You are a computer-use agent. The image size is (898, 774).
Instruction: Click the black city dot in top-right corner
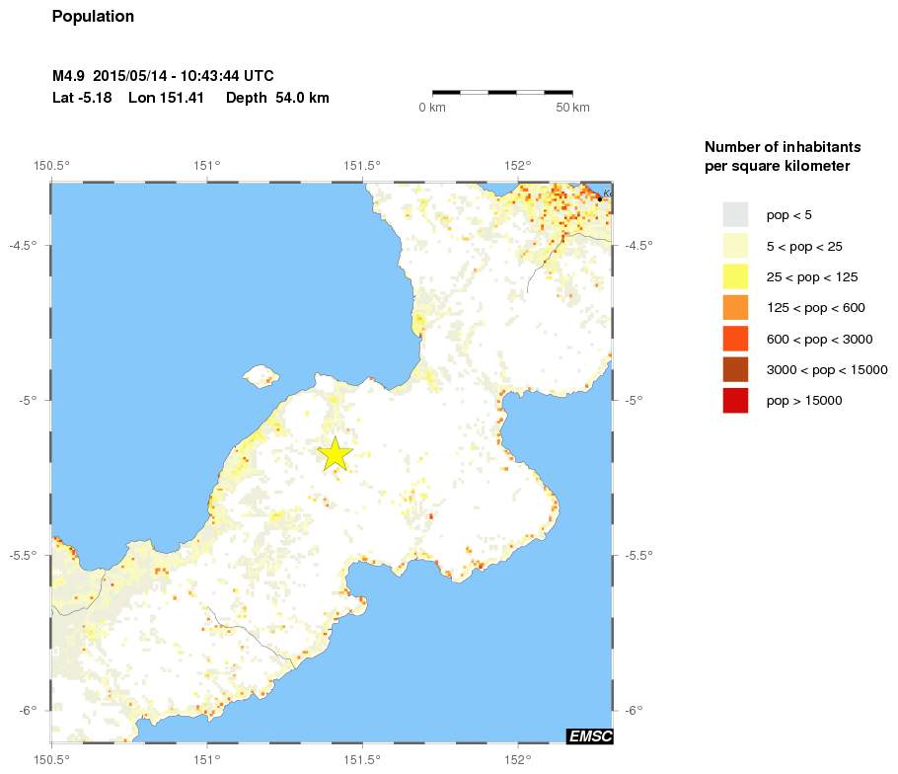599,198
